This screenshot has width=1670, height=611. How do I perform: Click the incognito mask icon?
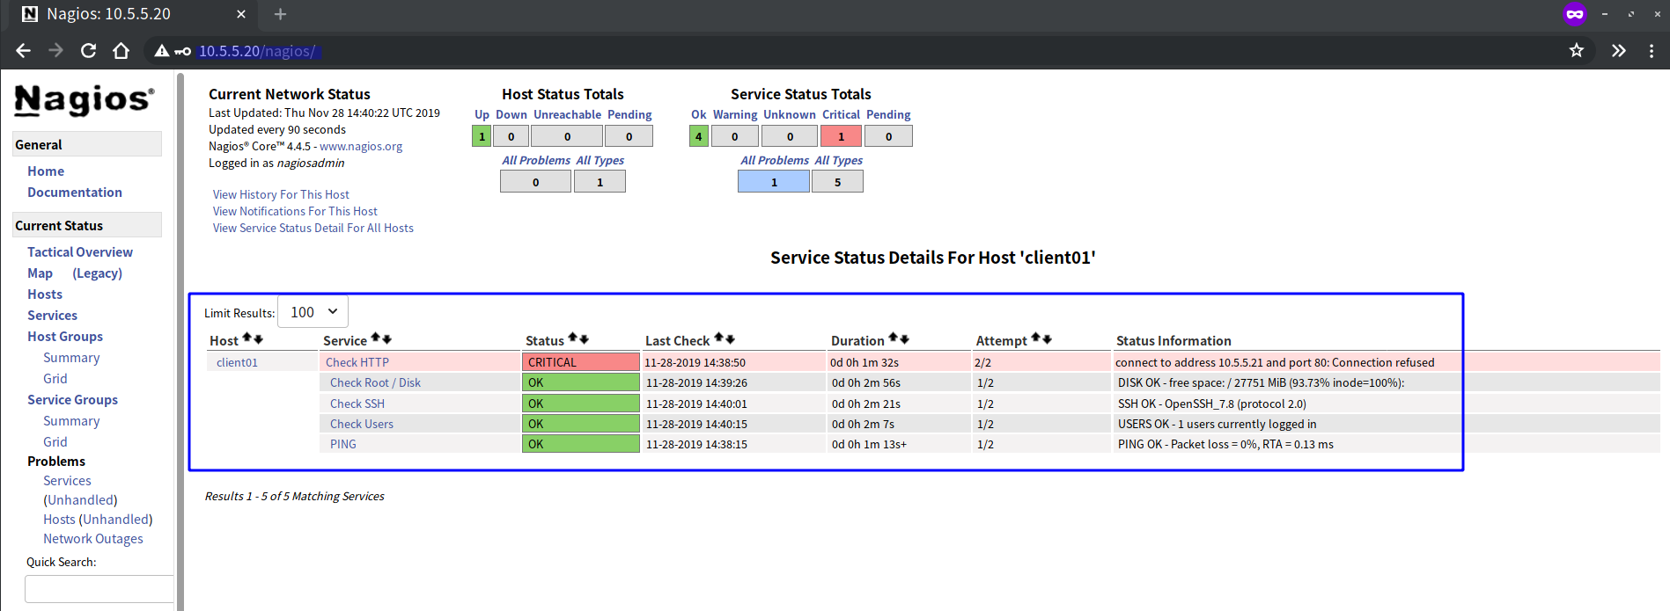click(1575, 14)
